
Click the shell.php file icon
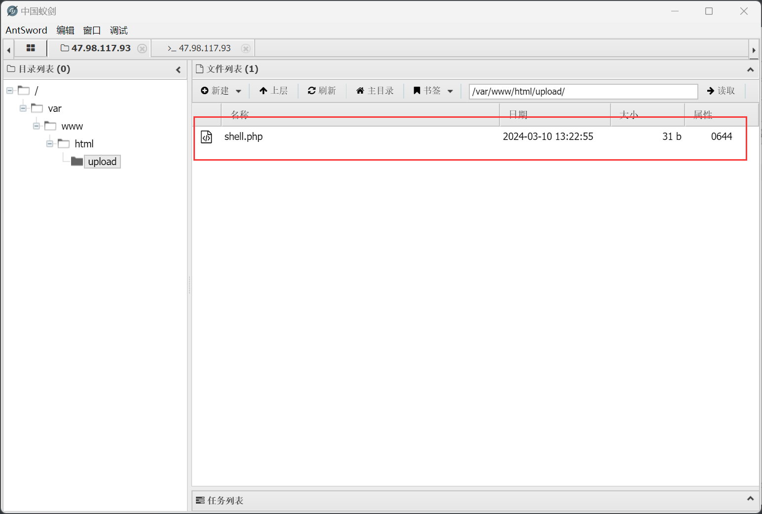coord(206,137)
